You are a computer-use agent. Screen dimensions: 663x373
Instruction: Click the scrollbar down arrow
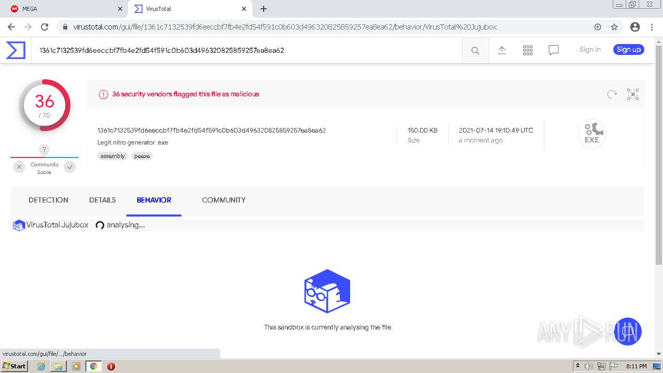(x=659, y=354)
